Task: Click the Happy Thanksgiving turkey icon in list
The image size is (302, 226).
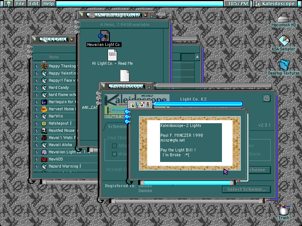Action: (x=44, y=66)
